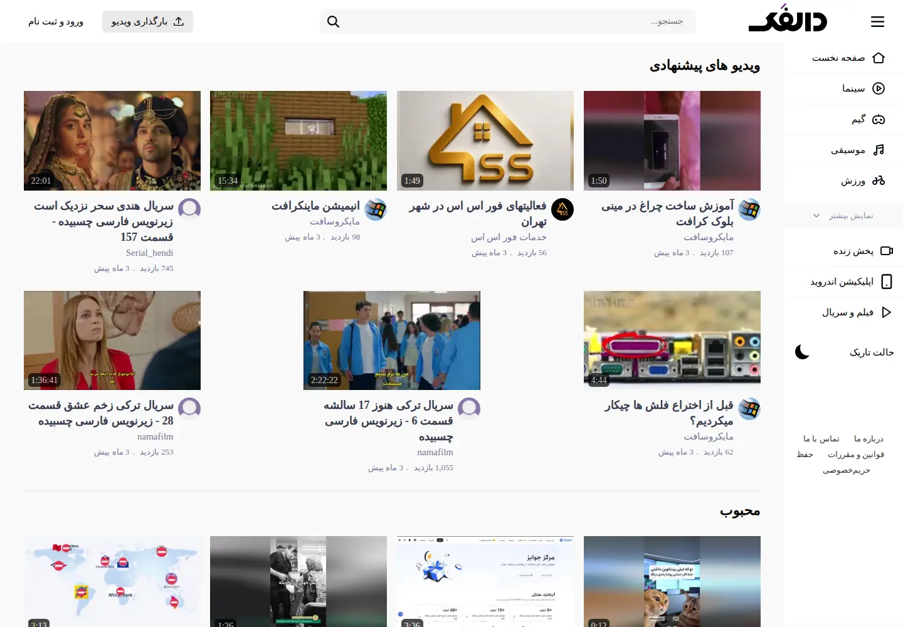Click the Dalfak logo
Viewport: 903px width, 627px height.
coord(788,19)
